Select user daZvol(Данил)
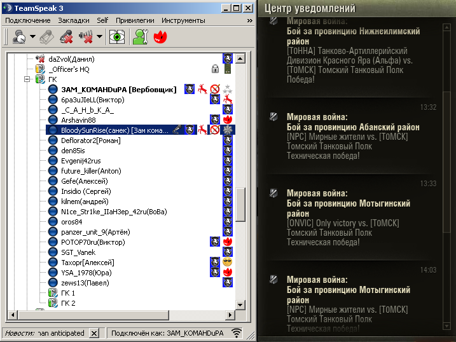The image size is (456, 342). [x=71, y=59]
